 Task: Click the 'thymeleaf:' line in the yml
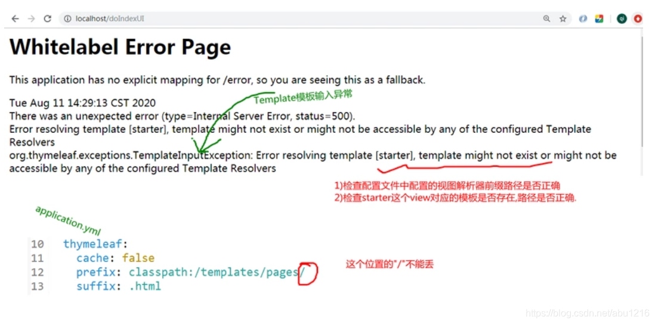click(x=96, y=244)
